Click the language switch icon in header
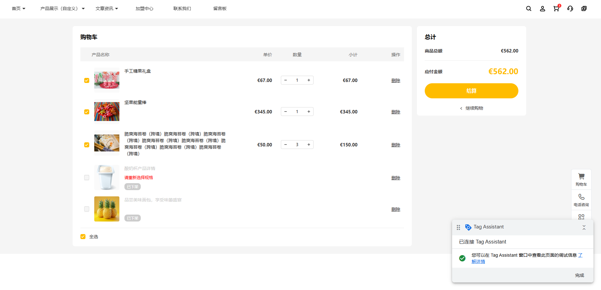 point(584,9)
